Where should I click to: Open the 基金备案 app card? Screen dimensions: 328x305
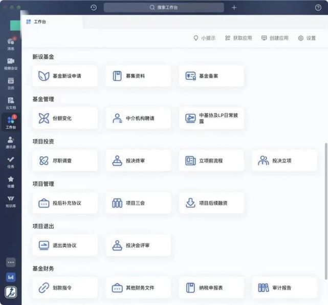point(211,76)
